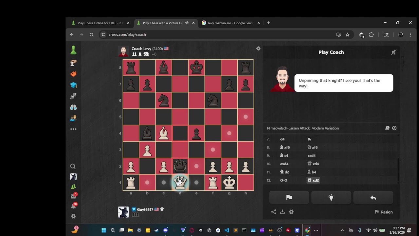Select move 7 d4 in move list
This screenshot has height=236, width=419.
click(282, 139)
